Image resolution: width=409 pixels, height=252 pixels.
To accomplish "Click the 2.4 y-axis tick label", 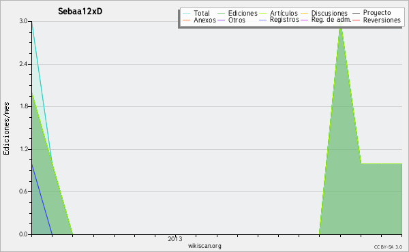I will point(23,64).
